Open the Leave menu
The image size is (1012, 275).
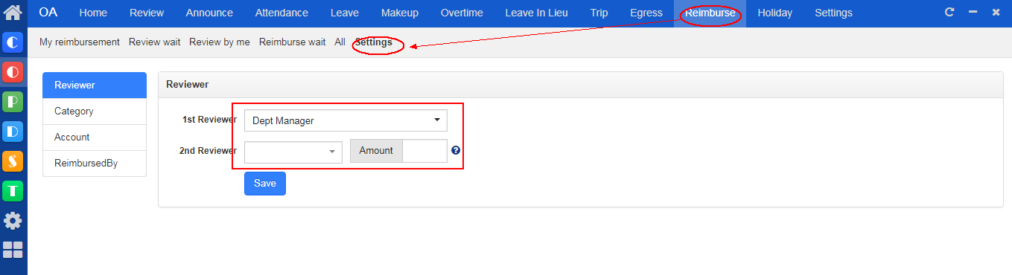click(x=345, y=13)
